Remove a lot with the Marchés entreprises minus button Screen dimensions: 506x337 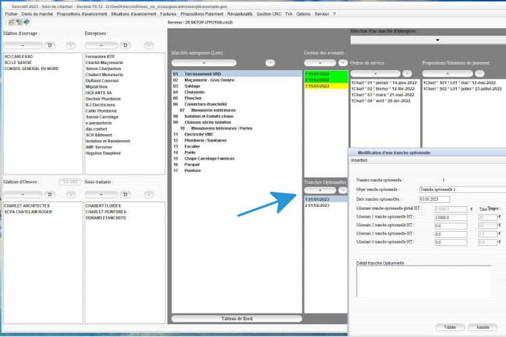(270, 63)
